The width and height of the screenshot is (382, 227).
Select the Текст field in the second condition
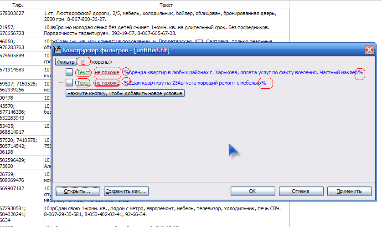(x=83, y=83)
